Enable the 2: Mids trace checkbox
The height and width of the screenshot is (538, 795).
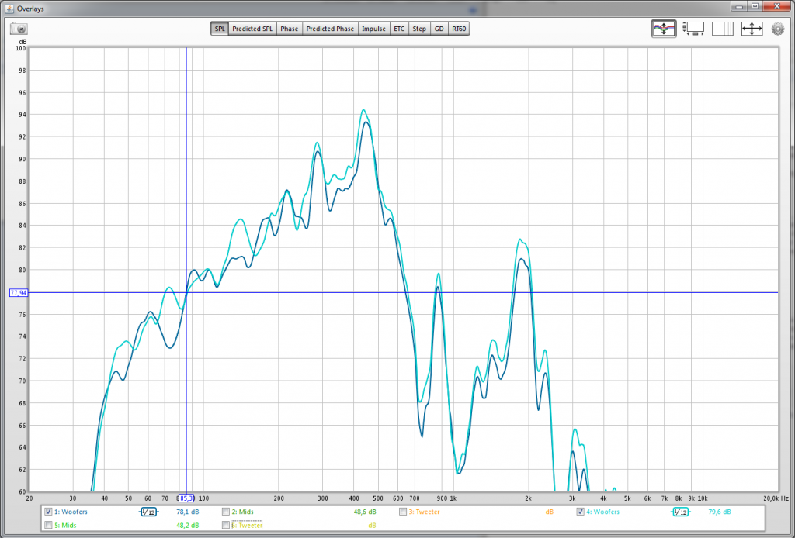pos(226,512)
